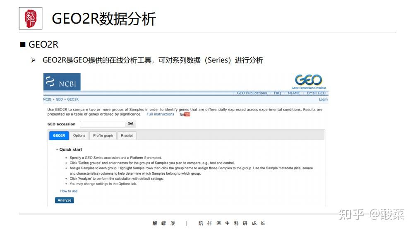Open the FAQ link
The height and width of the screenshot is (231, 415).
coord(277,93)
